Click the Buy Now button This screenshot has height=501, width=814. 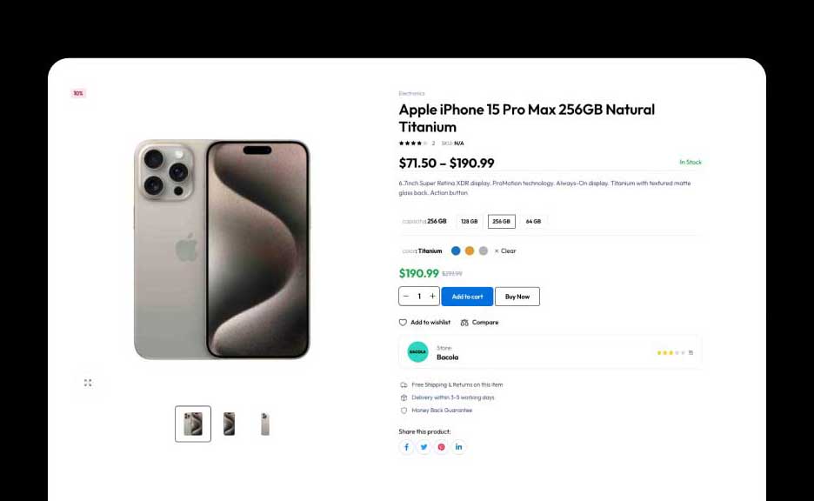517,297
